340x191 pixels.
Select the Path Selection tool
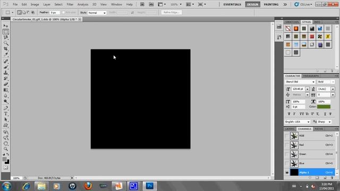coord(6,119)
